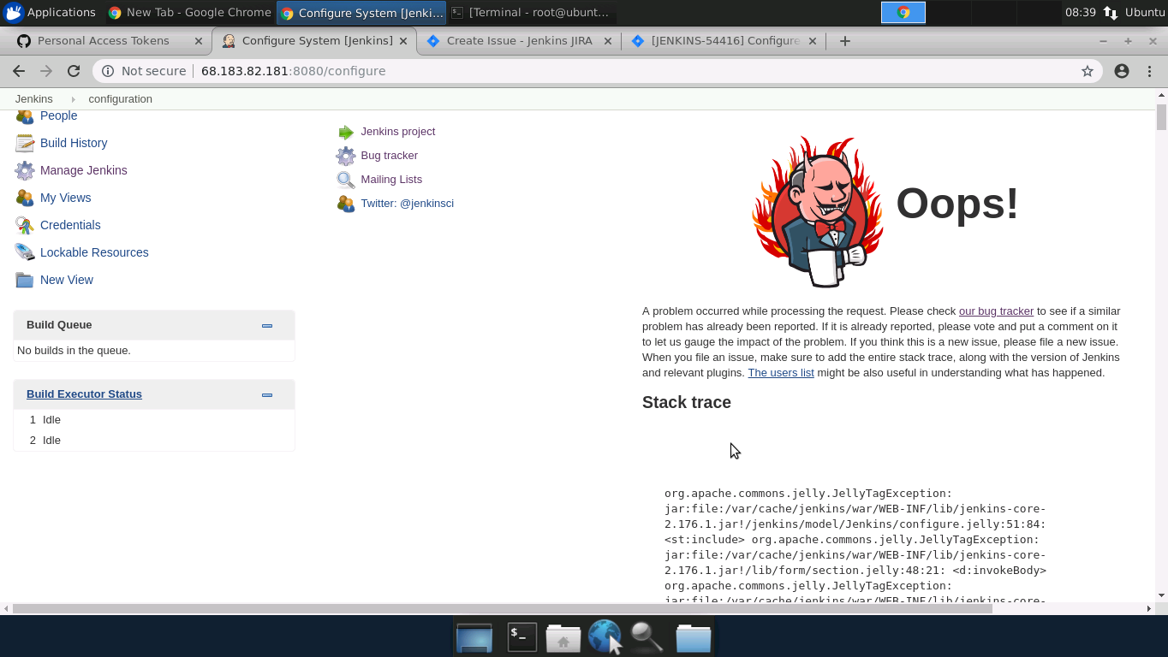This screenshot has height=657, width=1168.
Task: Open the Credentials link
Action: [70, 225]
